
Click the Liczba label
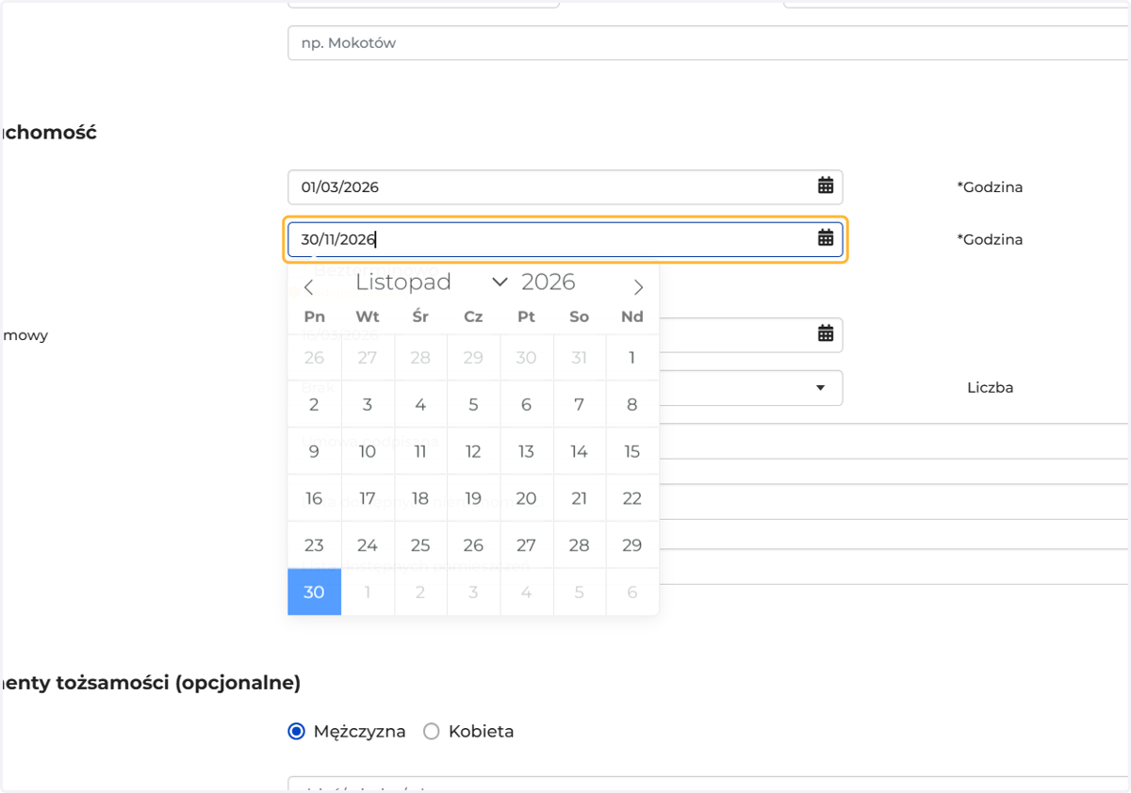990,387
